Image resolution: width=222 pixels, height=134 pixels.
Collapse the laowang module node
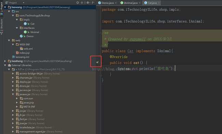coord(5,7)
